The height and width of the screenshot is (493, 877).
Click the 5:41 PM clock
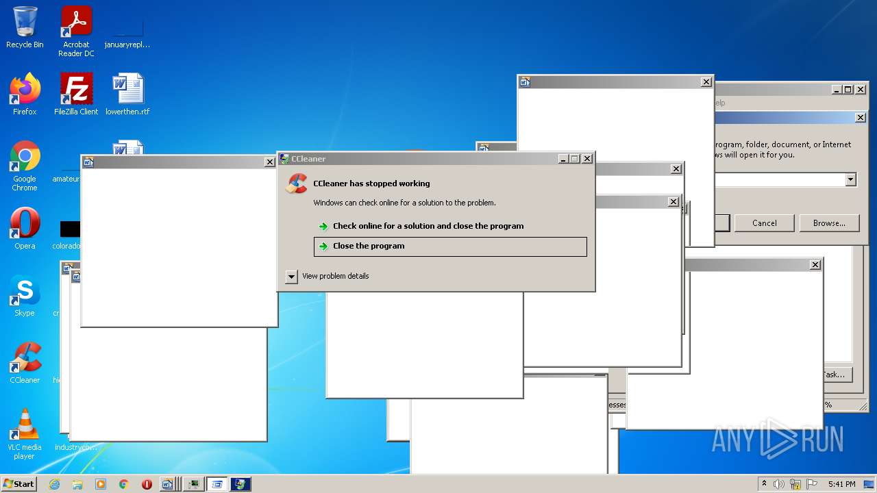(841, 484)
